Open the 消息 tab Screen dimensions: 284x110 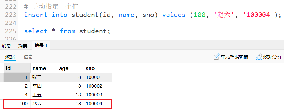coord(6,46)
